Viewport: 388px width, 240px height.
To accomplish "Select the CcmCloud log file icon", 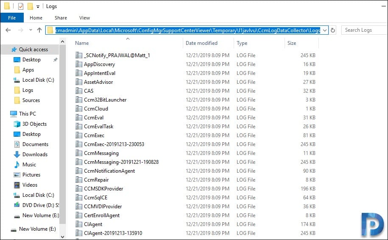I will tap(79, 109).
